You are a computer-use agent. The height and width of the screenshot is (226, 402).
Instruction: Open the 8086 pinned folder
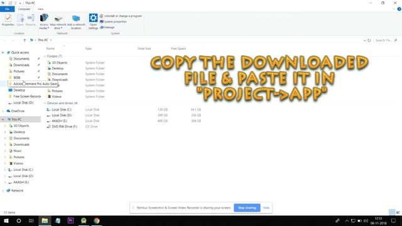(17, 77)
